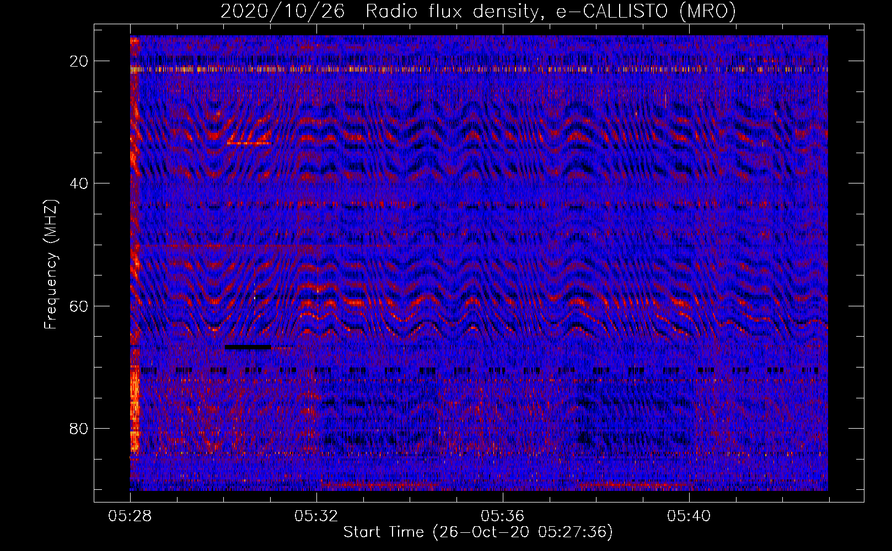Select the '40' frequency tick label
This screenshot has height=551, width=892.
79,183
